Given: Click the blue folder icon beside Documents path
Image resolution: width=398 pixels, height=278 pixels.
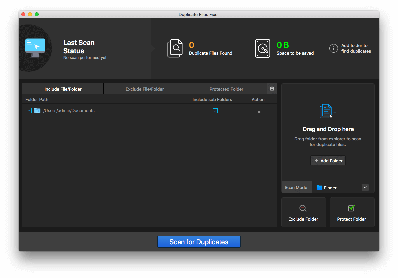Looking at the screenshot, I should pos(37,110).
